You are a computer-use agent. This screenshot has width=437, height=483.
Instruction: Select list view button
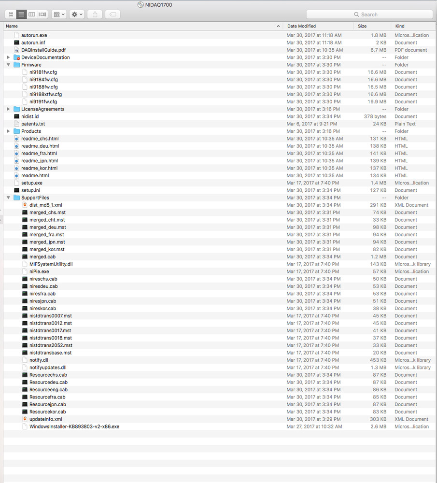click(21, 14)
